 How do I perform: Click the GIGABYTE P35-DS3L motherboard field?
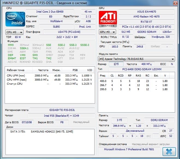coord(62,110)
